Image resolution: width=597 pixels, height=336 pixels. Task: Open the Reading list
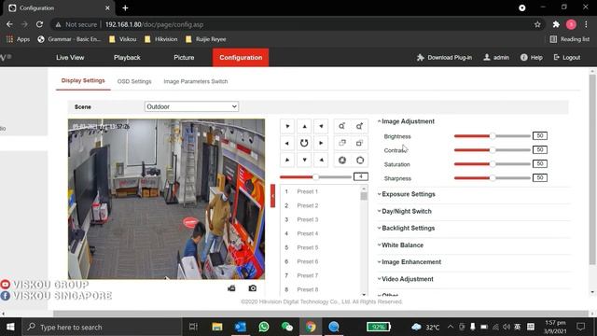570,39
